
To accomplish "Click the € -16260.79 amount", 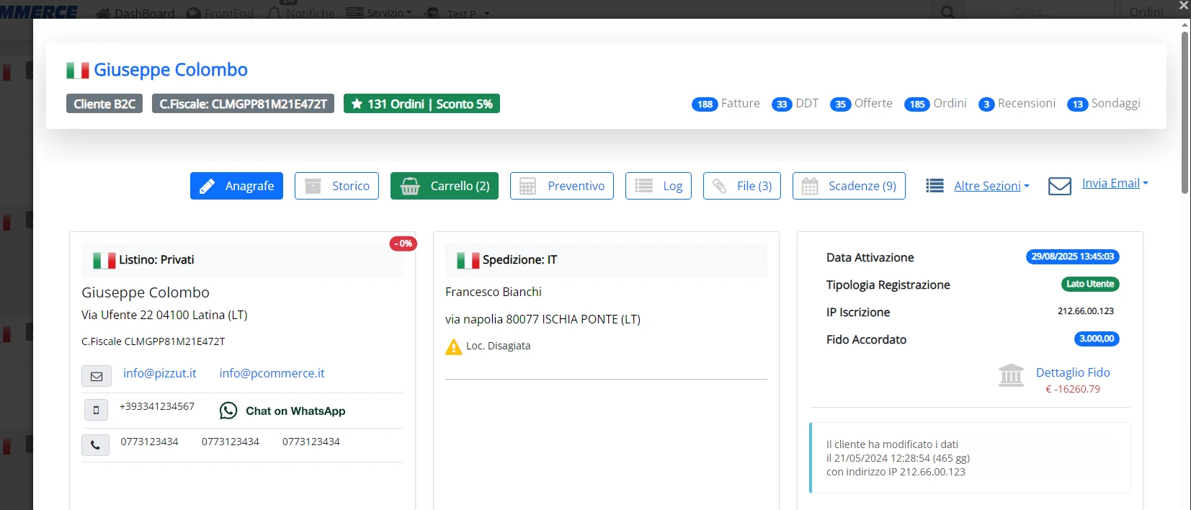I will click(x=1073, y=389).
